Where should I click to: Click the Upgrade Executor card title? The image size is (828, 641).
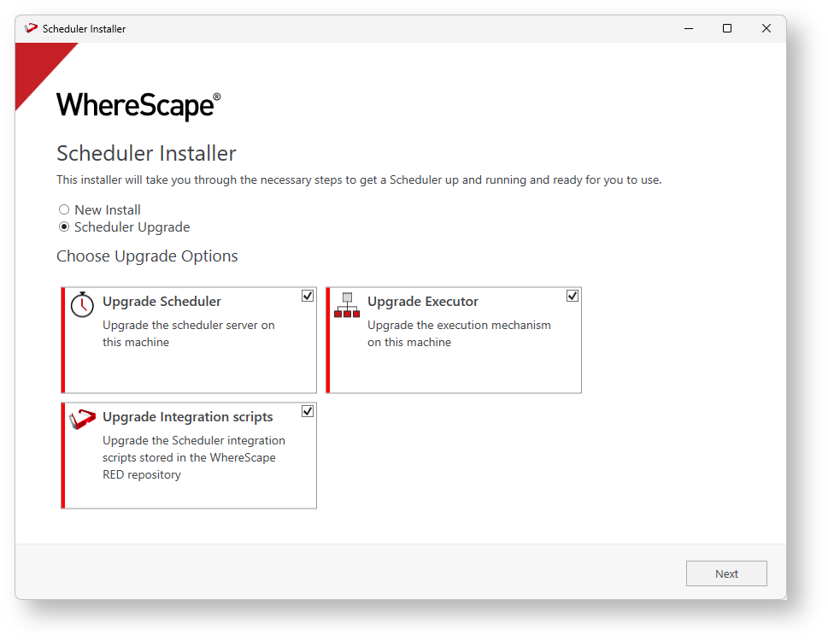(423, 302)
